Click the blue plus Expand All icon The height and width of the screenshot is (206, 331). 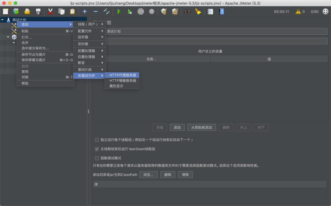85,11
